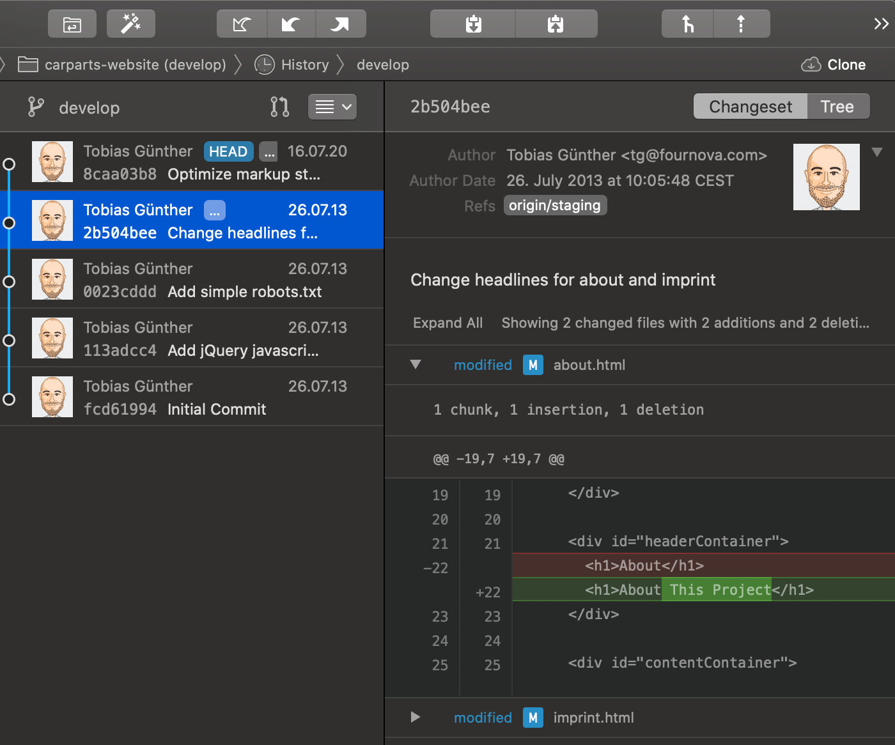Click the stash changes clipboard icon
The height and width of the screenshot is (745, 895).
(472, 24)
